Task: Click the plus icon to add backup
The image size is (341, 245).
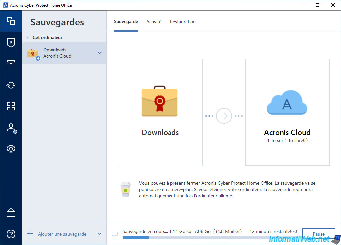Action: point(30,234)
